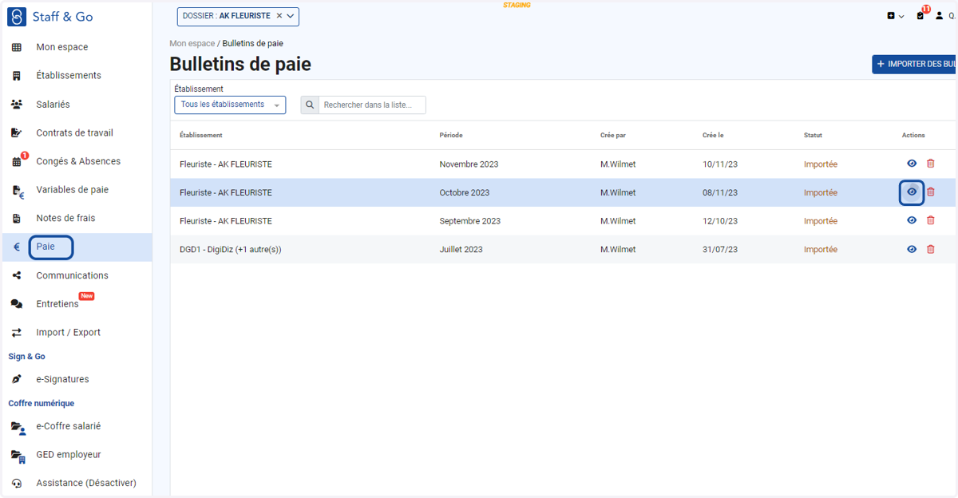Screen dimensions: 958x498
Task: Open Mon espace from the sidebar
Action: (x=61, y=47)
